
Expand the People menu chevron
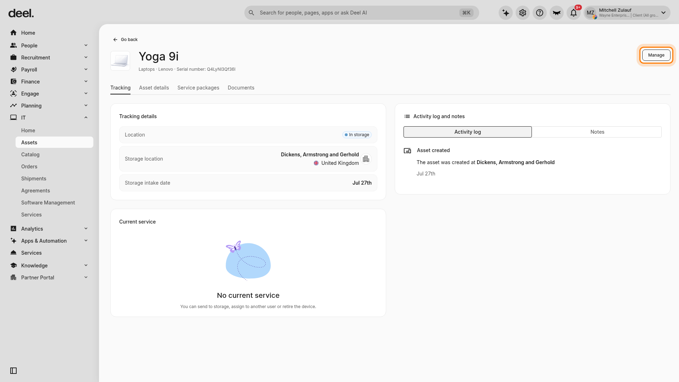click(86, 45)
